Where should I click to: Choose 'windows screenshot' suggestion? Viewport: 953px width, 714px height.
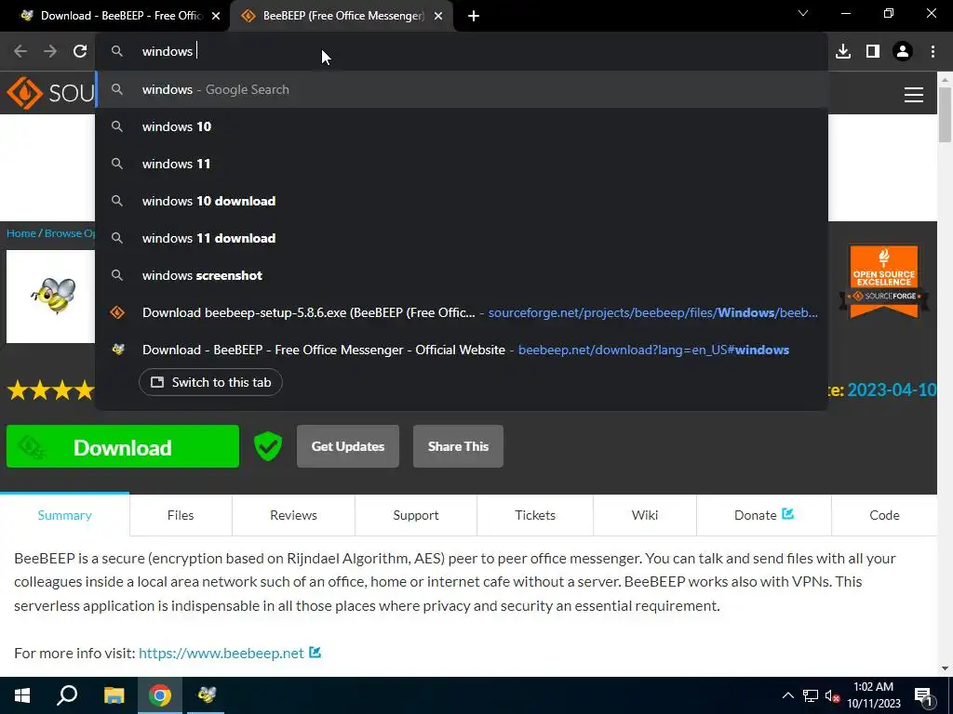click(462, 275)
